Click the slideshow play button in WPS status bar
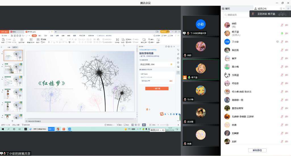The image size is (291, 156). [x=144, y=125]
